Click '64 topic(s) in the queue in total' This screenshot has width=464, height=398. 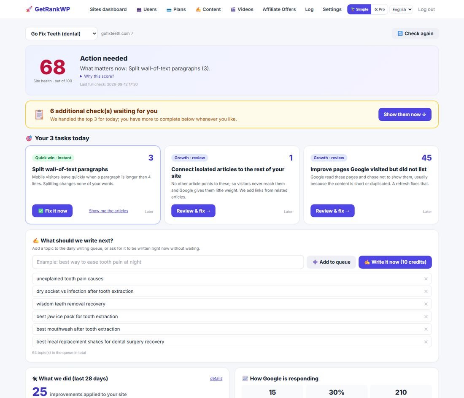pyautogui.click(x=59, y=353)
